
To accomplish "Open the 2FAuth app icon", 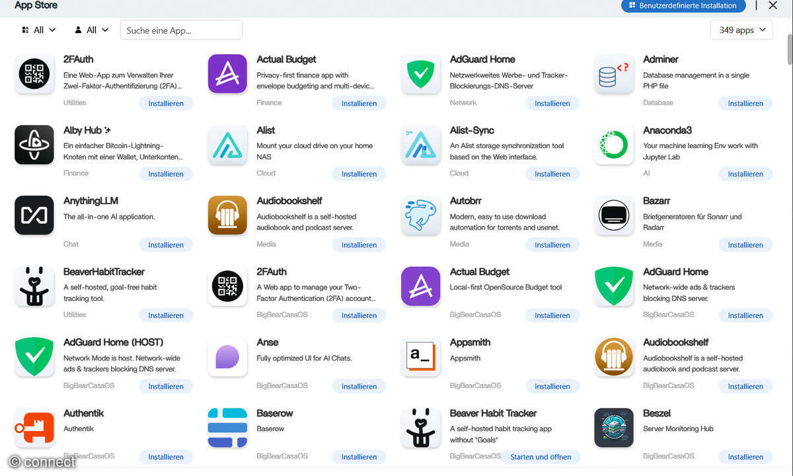I will click(34, 73).
